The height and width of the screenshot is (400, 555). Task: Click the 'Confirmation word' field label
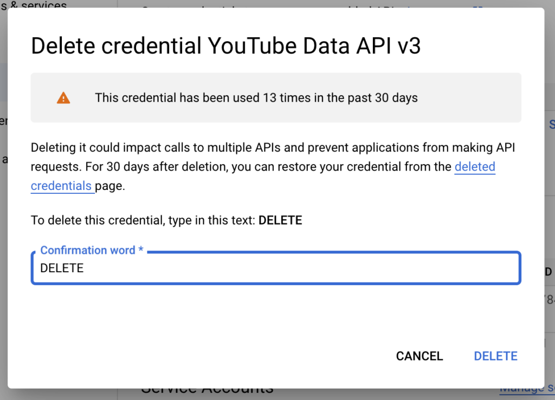[92, 250]
